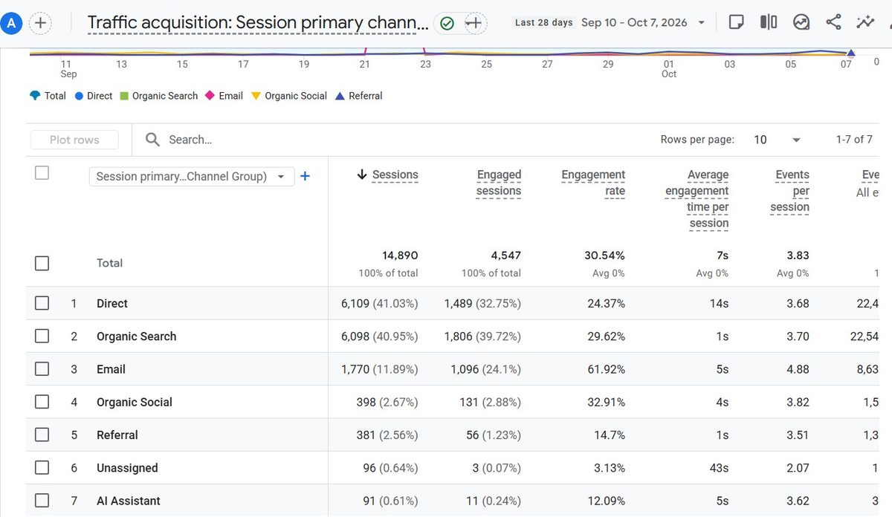Click the green report status checkmark
The height and width of the screenshot is (517, 892).
[x=447, y=24]
